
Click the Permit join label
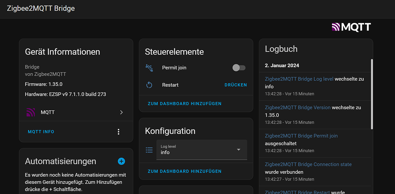pos(174,68)
